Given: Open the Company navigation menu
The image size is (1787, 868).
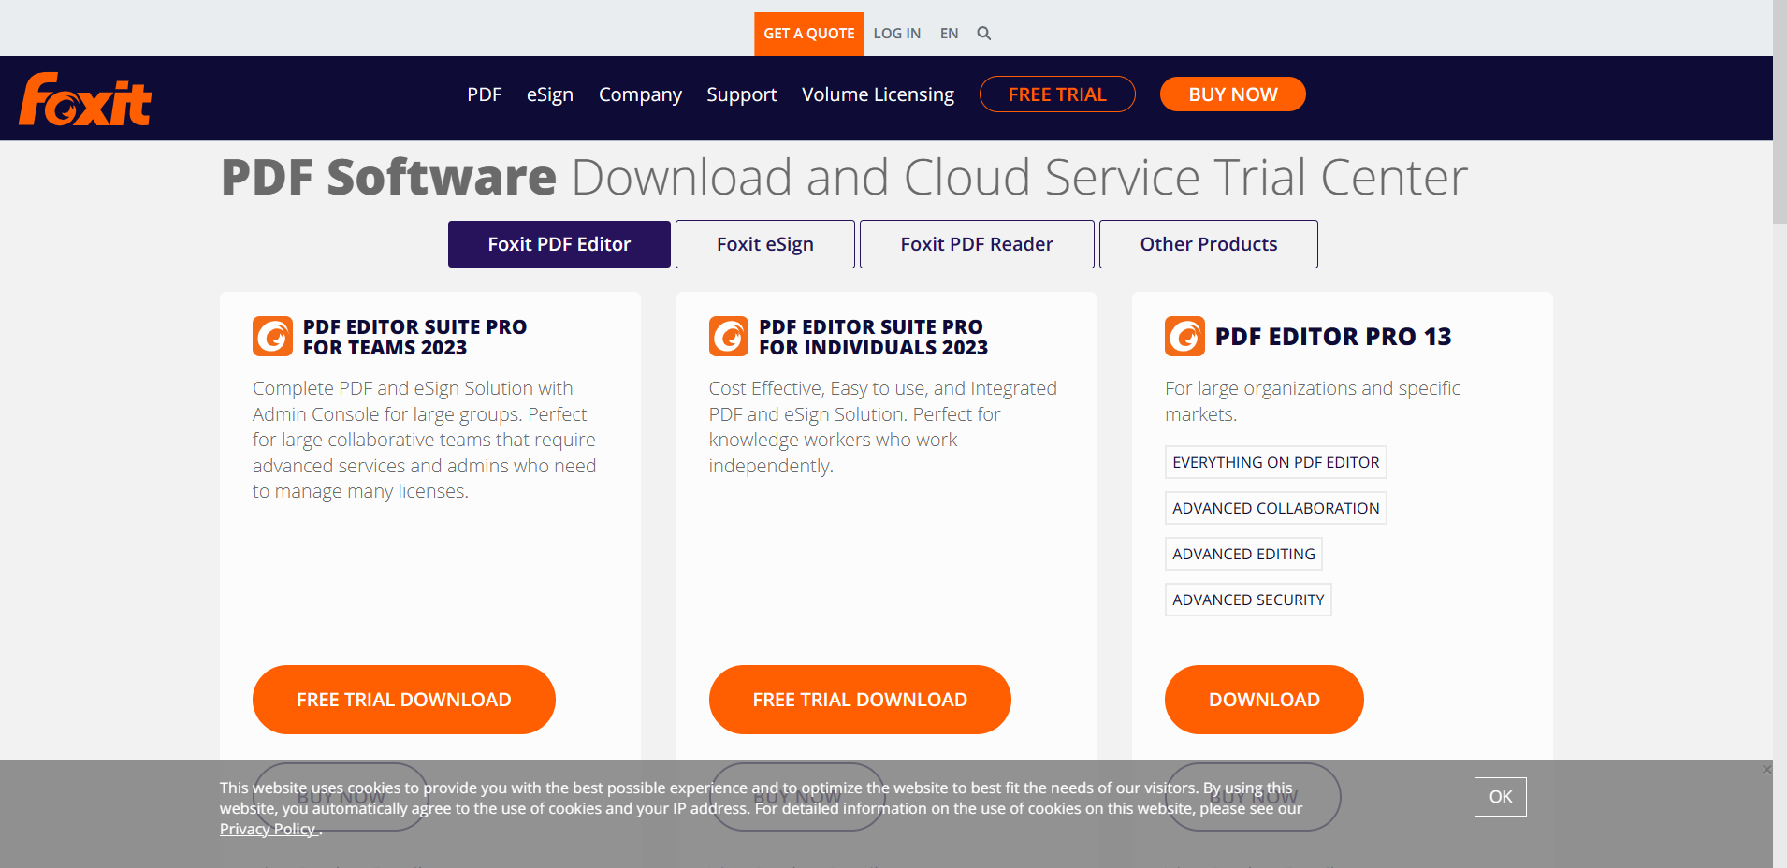Looking at the screenshot, I should click(640, 94).
